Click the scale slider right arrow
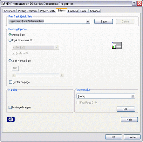This screenshot has height=142, width=143. (61, 75)
